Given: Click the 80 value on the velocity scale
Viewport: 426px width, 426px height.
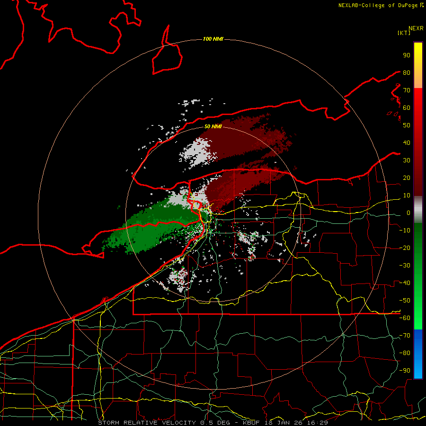Looking at the screenshot, I should [407, 73].
